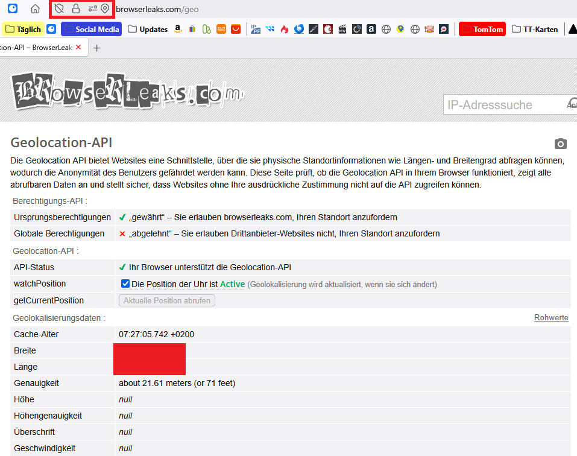This screenshot has width=577, height=456.
Task: Click the getCurrentPosition row label
Action: (49, 300)
